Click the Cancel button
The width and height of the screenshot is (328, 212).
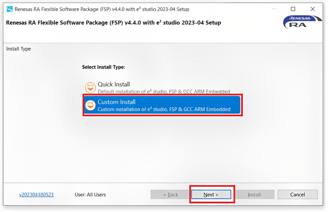click(x=297, y=194)
